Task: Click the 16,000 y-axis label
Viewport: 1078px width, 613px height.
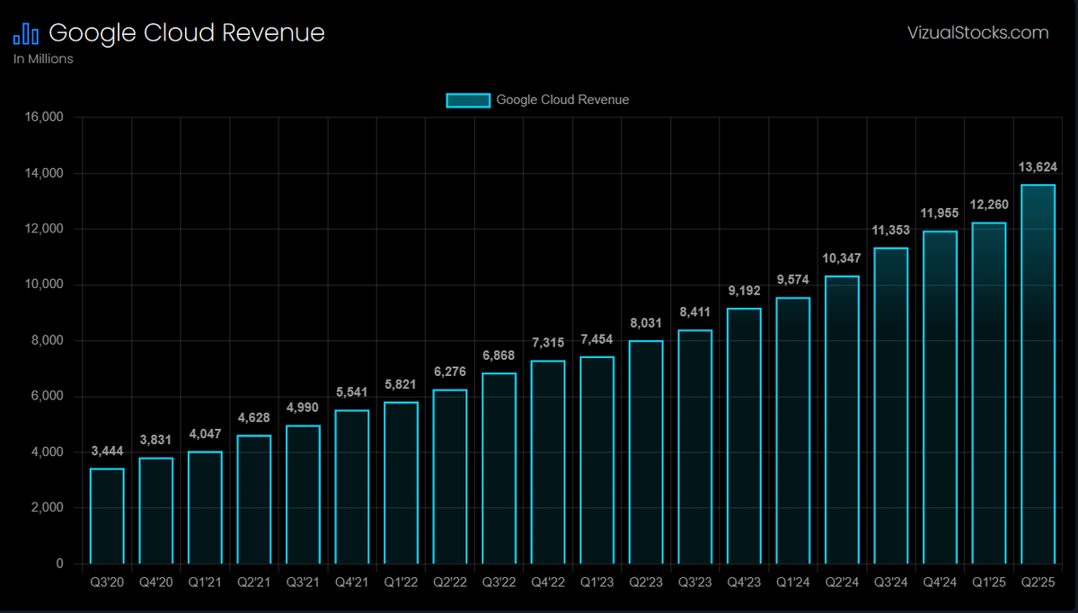Action: coord(42,117)
